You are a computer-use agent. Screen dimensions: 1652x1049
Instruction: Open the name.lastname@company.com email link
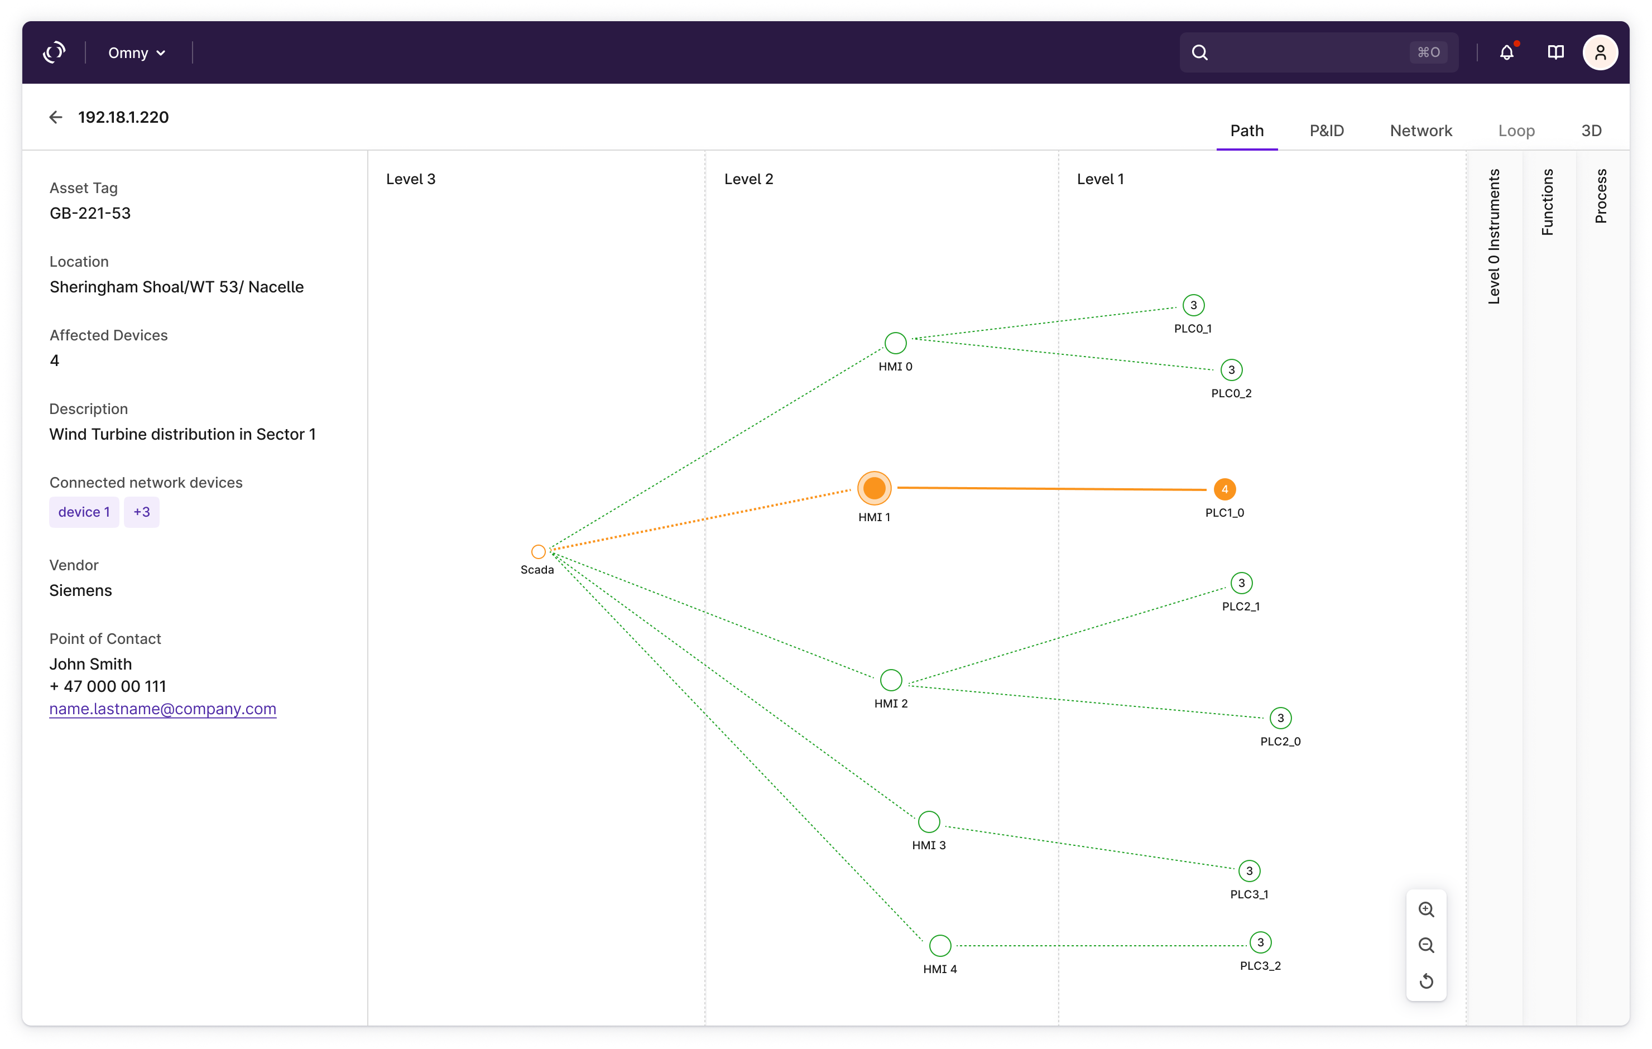point(162,709)
